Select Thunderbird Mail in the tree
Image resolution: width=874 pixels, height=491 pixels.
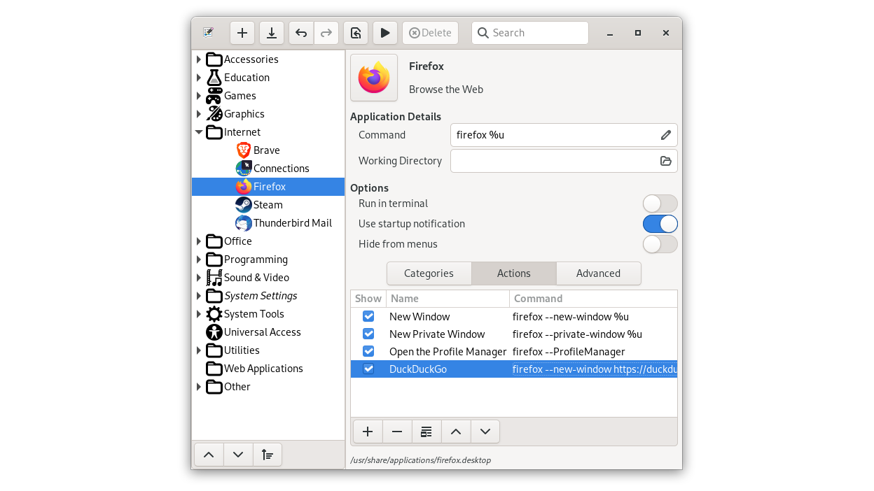coord(292,223)
